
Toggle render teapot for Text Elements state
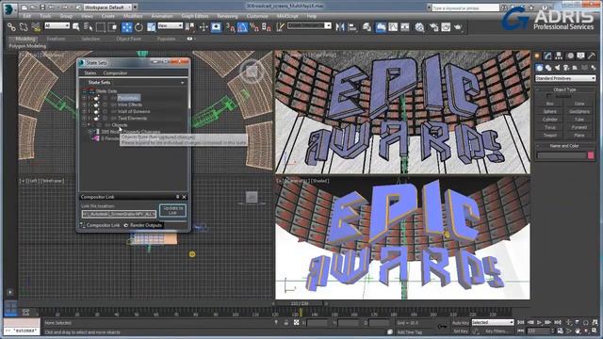click(96, 119)
